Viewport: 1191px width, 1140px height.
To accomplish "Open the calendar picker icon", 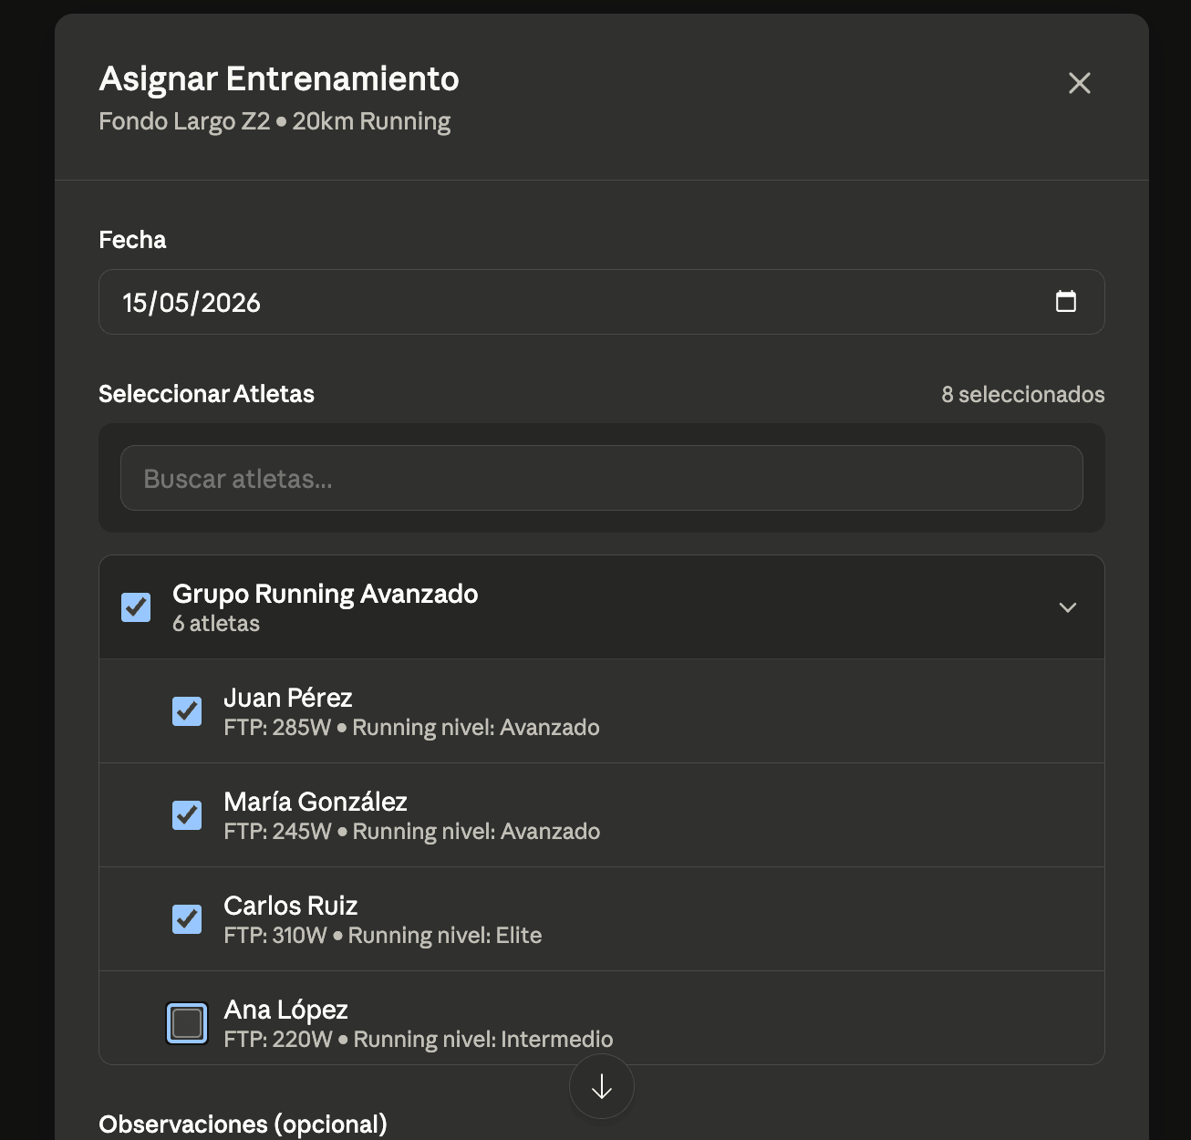I will (1066, 301).
